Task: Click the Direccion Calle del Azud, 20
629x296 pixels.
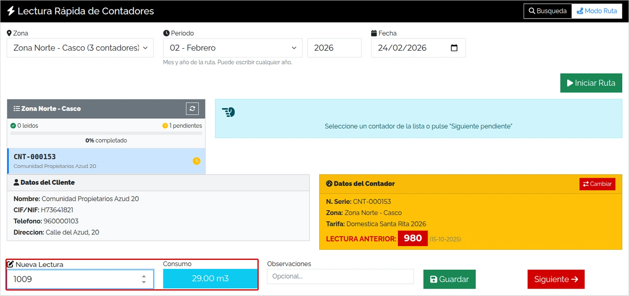Action: pos(56,232)
